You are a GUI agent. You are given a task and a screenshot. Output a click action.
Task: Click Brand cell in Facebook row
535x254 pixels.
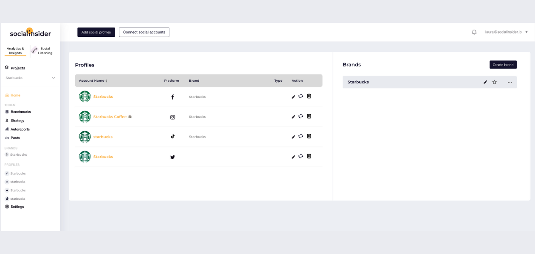(197, 97)
